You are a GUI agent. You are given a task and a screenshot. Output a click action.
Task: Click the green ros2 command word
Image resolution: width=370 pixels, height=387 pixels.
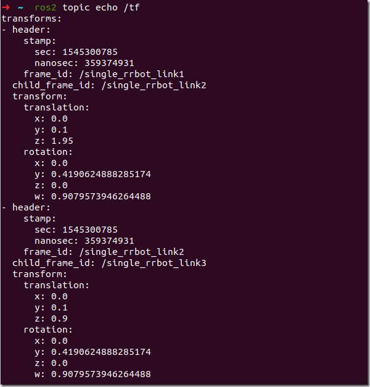[46, 7]
